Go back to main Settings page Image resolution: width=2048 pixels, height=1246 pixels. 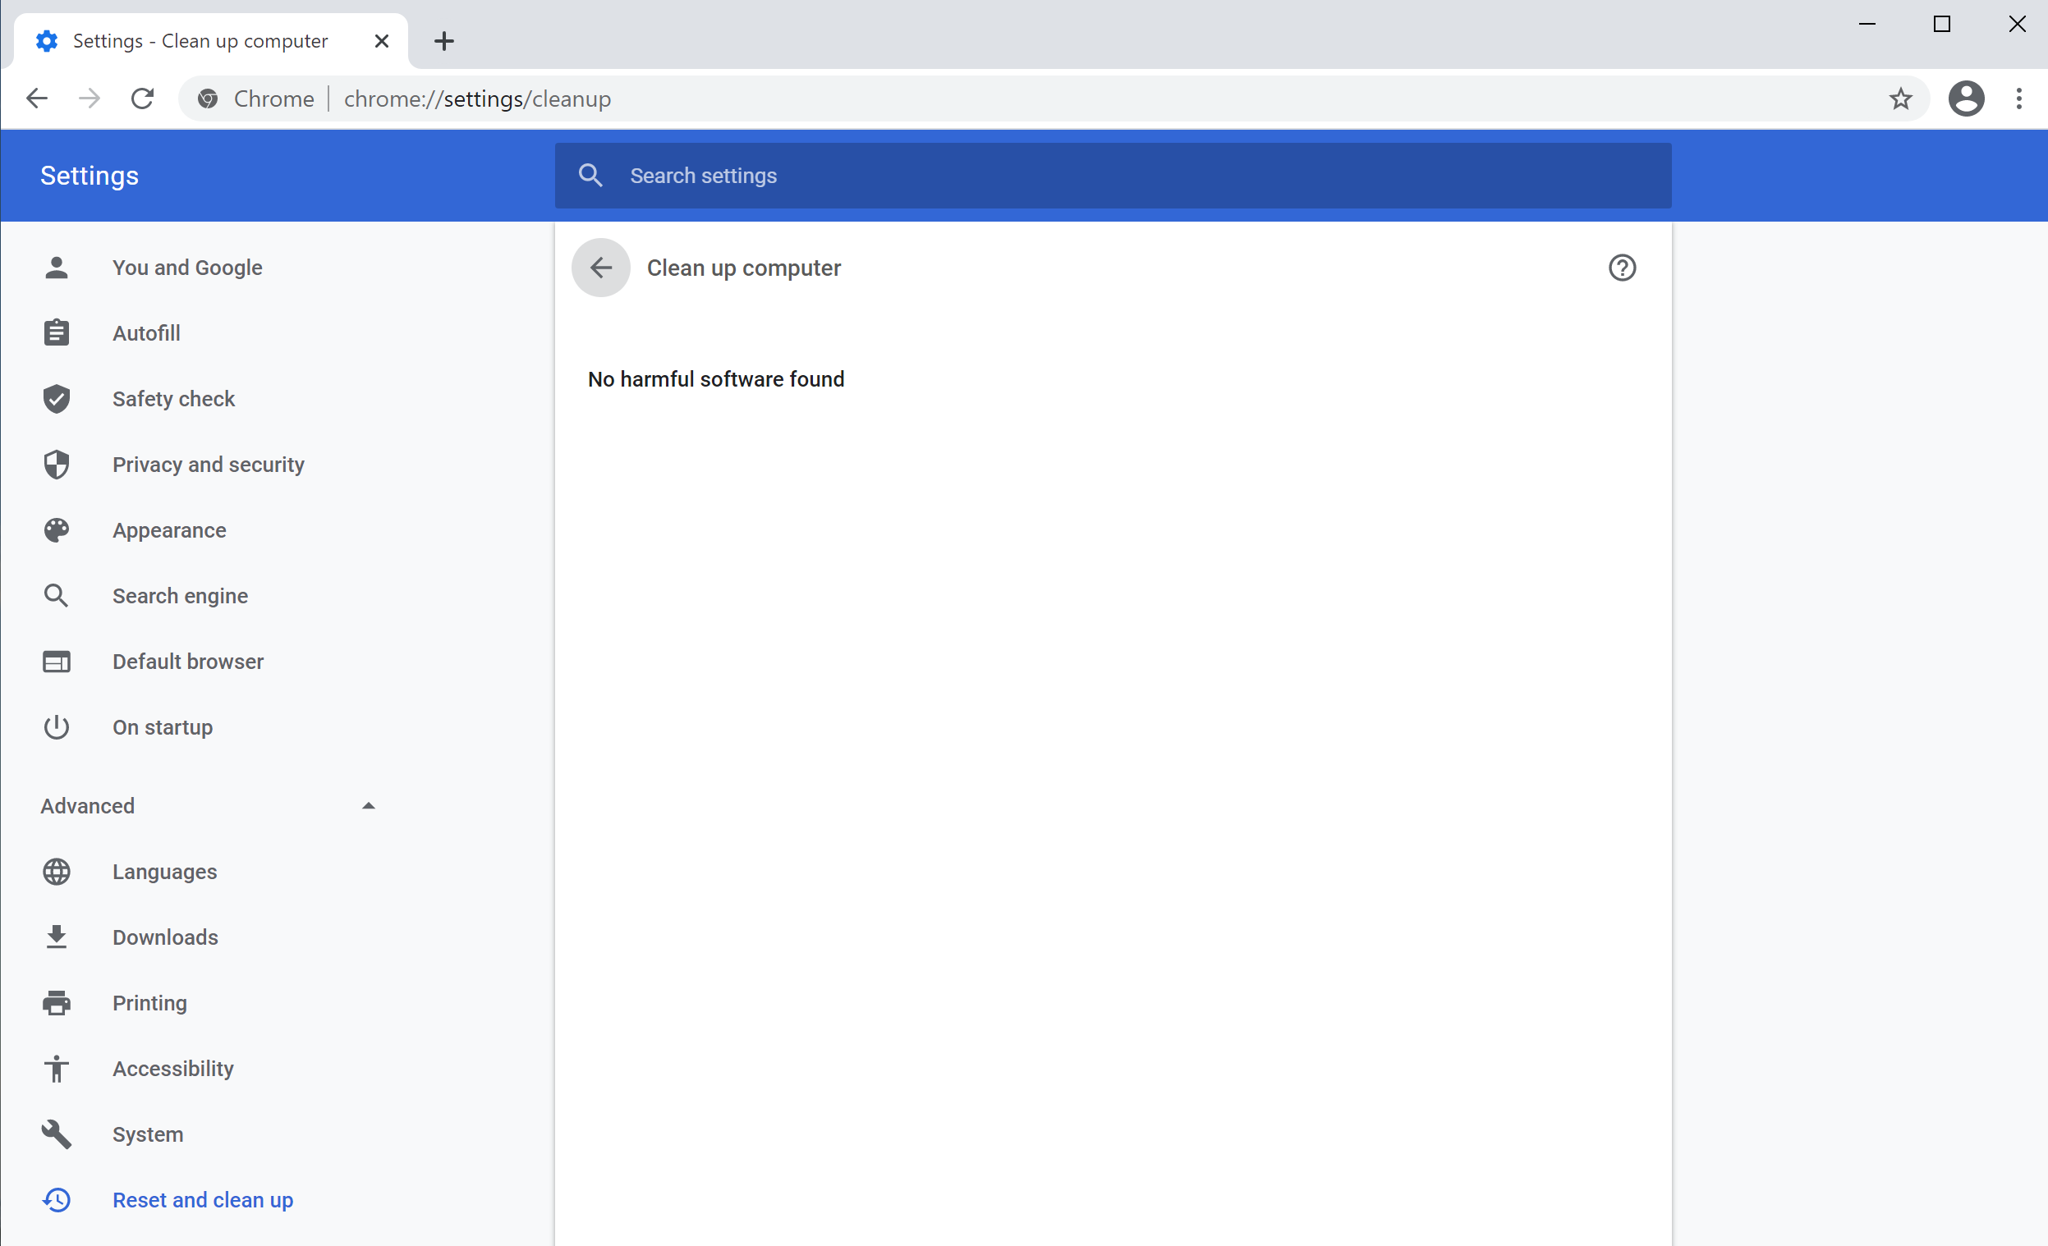pos(600,268)
